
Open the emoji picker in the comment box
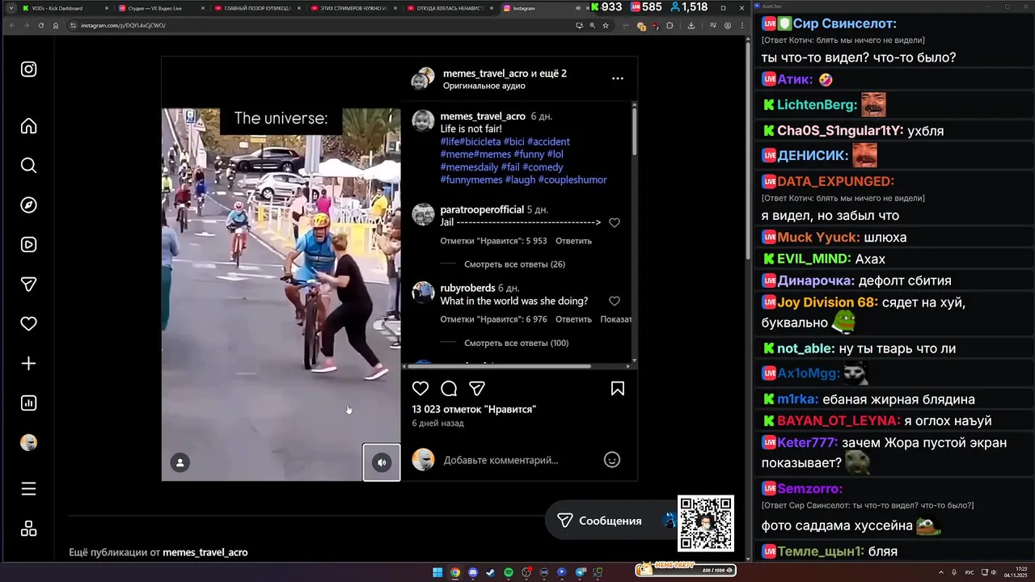point(612,460)
